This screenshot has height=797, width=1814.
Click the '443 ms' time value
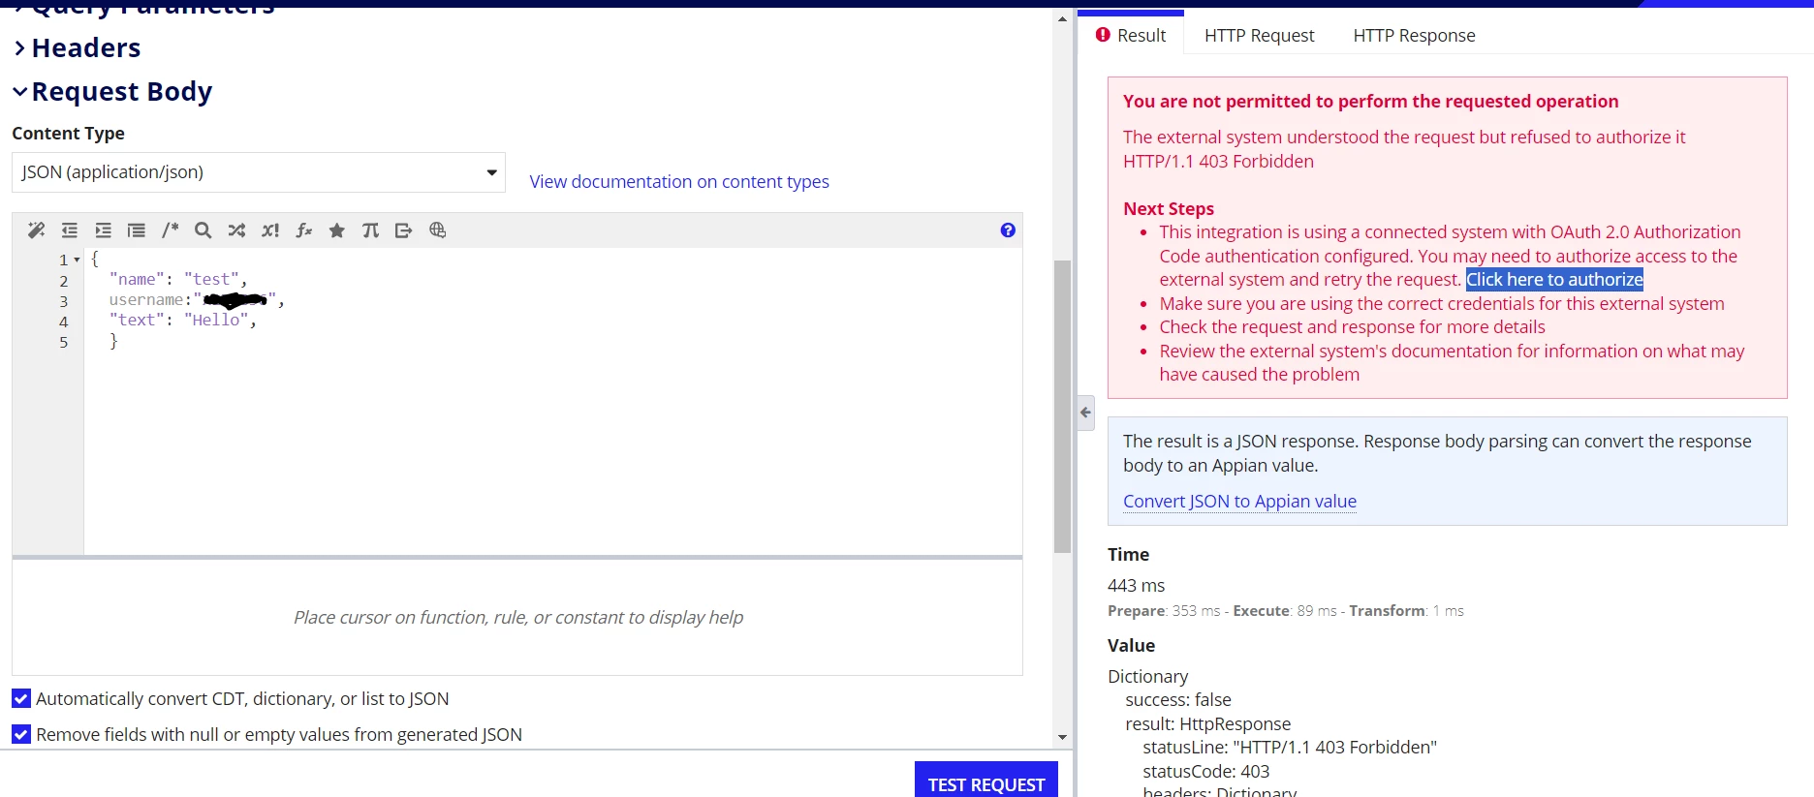1136,585
